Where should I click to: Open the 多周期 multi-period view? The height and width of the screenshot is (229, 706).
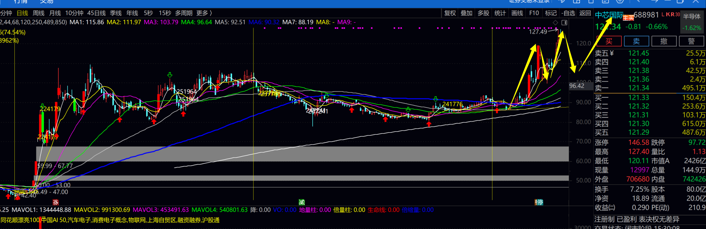coord(184,13)
